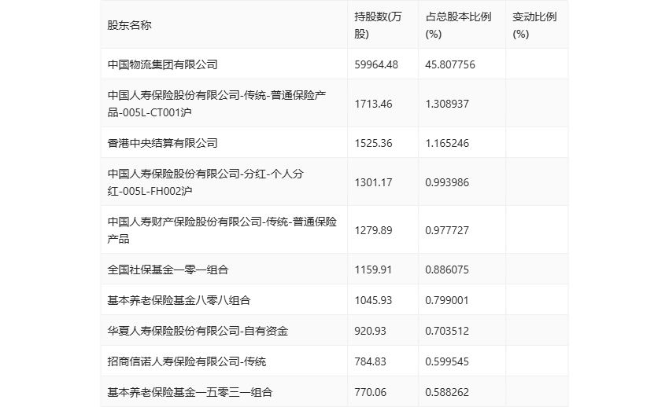
Task: Click the 770.06 shares value
Action: (371, 392)
